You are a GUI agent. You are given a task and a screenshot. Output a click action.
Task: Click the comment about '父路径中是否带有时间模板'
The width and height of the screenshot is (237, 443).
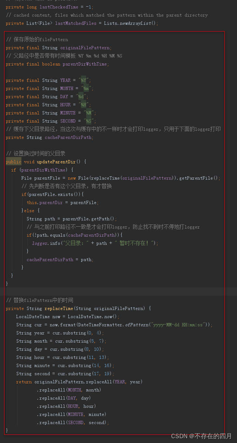point(64,56)
